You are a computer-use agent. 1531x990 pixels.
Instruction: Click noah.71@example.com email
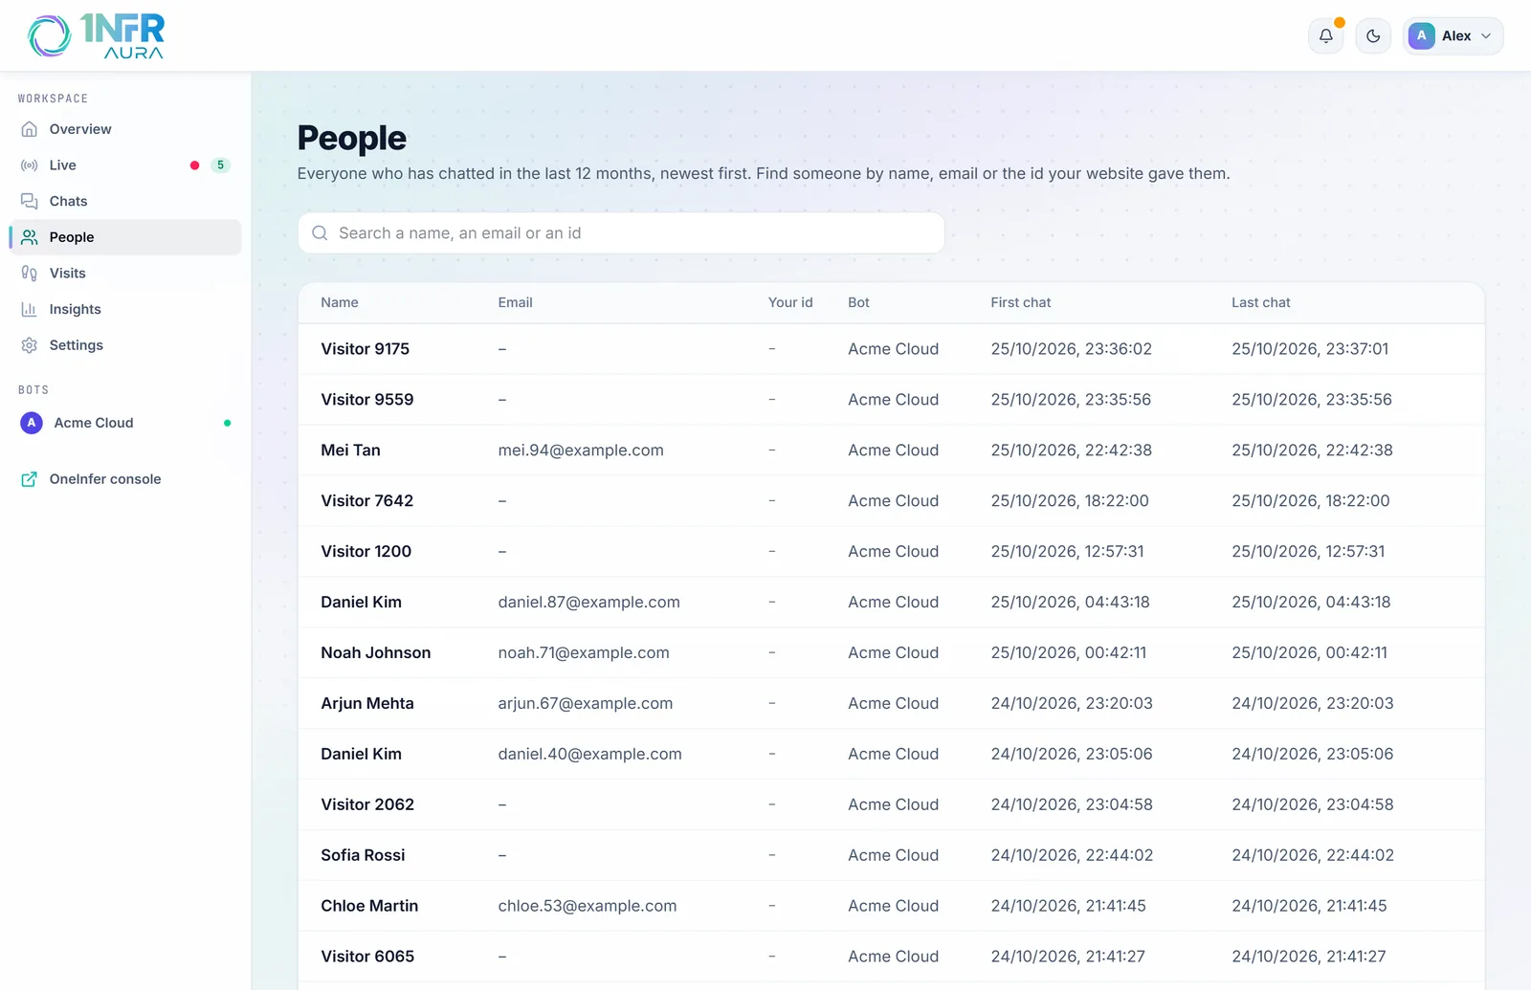click(584, 653)
